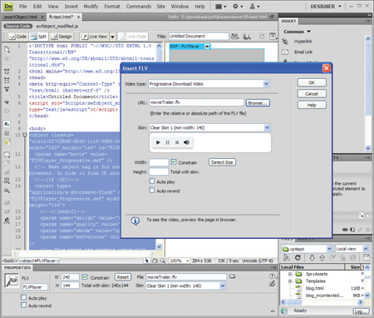Click the Quick Tag Editor pencil icon
The image size is (374, 318).
272,283
